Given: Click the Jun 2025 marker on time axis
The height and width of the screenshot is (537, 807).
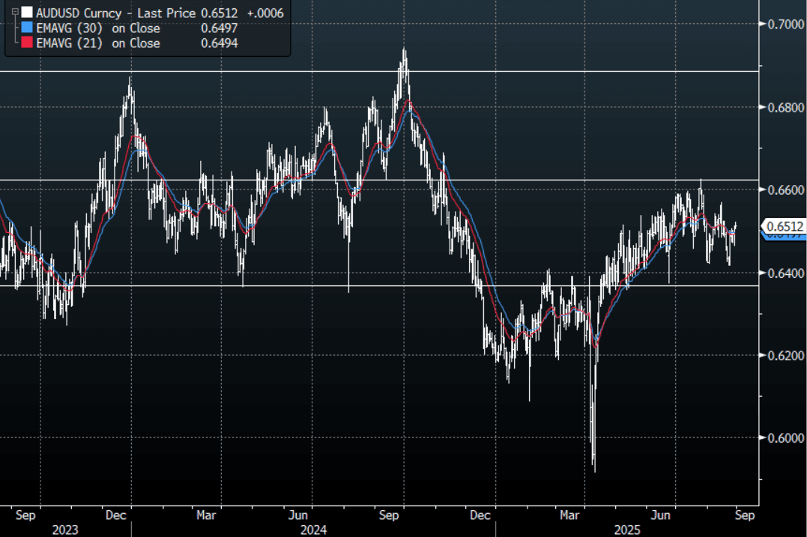Looking at the screenshot, I should (659, 515).
